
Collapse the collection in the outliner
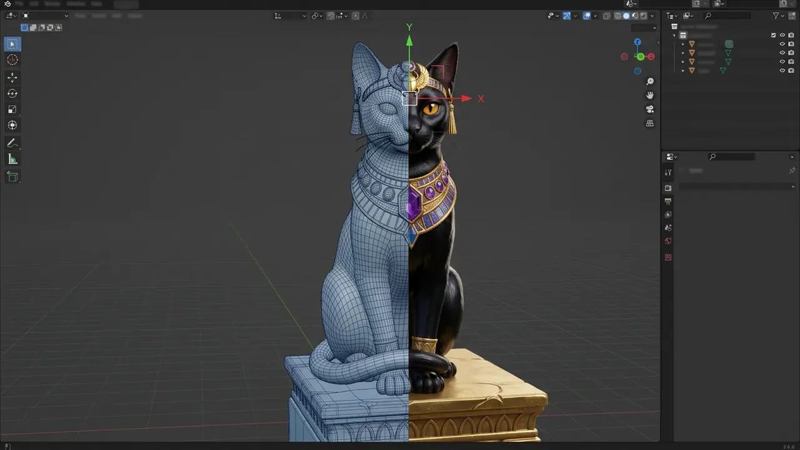click(x=674, y=36)
